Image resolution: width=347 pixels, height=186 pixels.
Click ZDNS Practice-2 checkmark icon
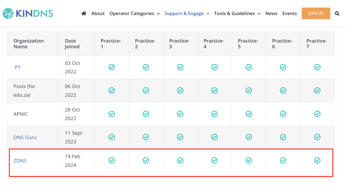146,160
